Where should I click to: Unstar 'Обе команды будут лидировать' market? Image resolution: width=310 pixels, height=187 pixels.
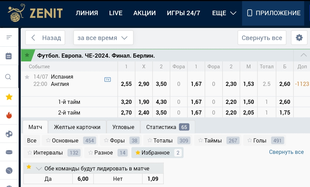coord(29,167)
